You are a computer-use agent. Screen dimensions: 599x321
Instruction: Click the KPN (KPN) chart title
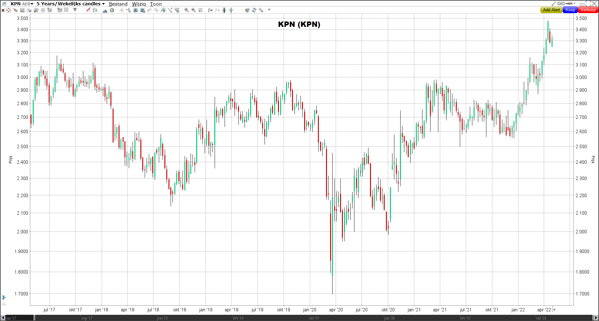[299, 24]
